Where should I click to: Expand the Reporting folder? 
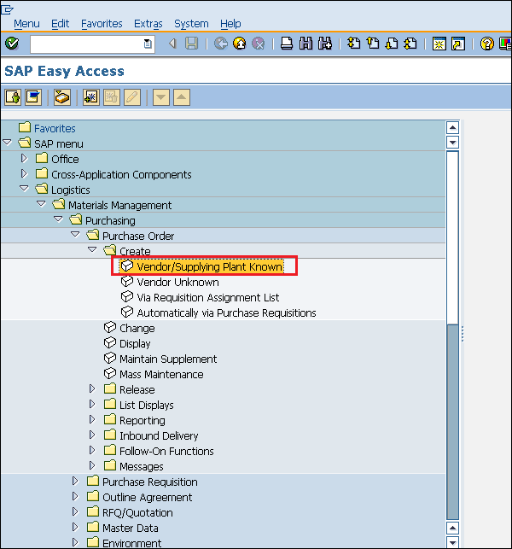tap(92, 419)
